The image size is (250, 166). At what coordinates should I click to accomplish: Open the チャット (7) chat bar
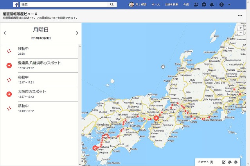[x=205, y=162]
